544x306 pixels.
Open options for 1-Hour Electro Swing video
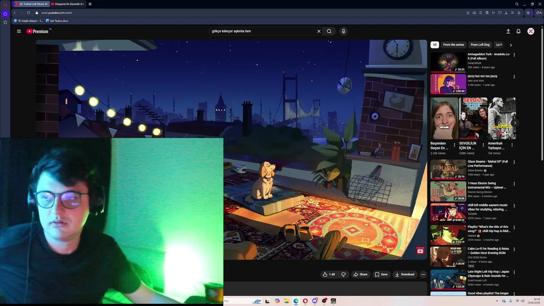coord(514,184)
